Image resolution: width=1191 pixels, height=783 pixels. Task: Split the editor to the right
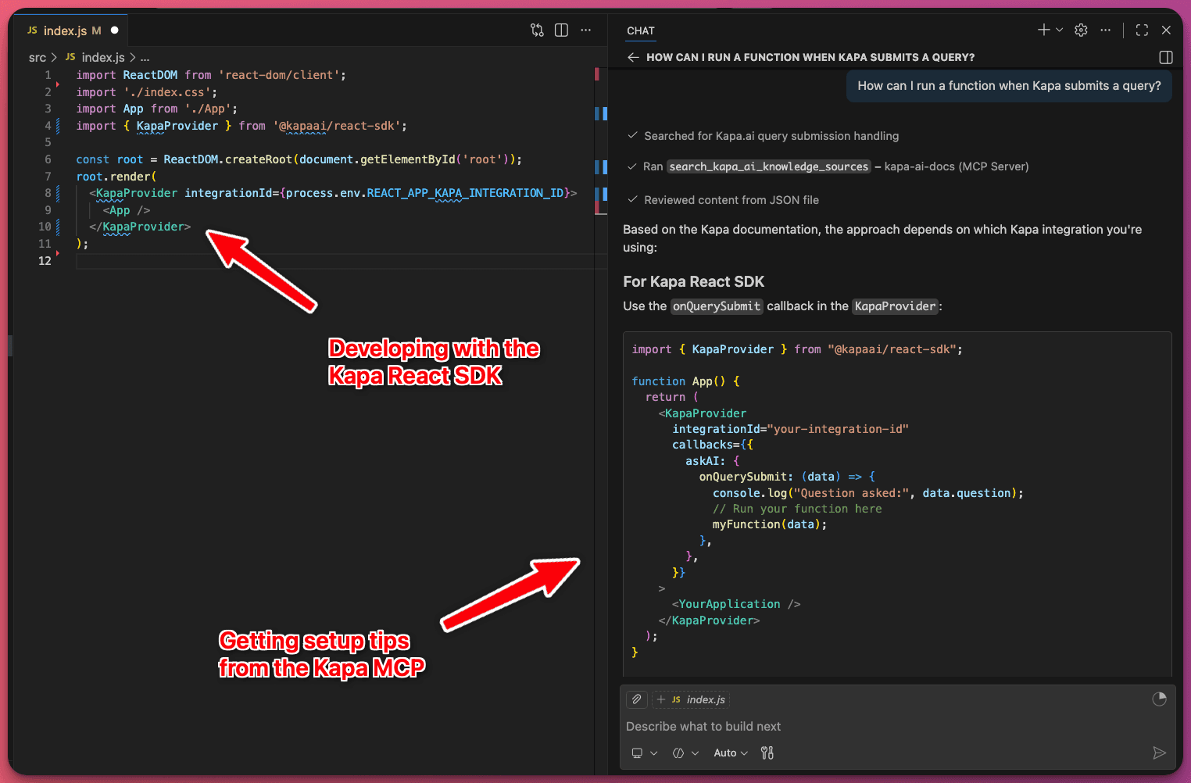[x=561, y=30]
